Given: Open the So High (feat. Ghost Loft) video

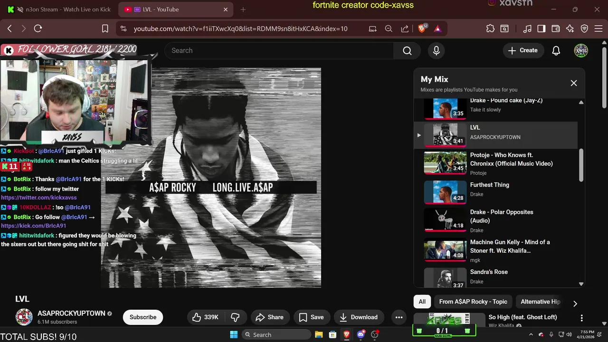Looking at the screenshot, I should (x=522, y=317).
